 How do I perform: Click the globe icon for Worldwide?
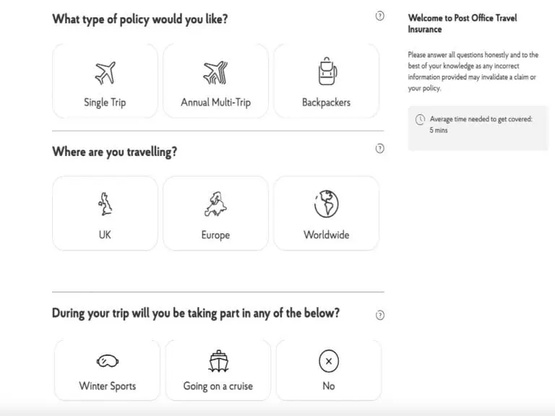[327, 204]
